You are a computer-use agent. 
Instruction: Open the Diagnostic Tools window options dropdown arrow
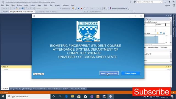[166, 16]
